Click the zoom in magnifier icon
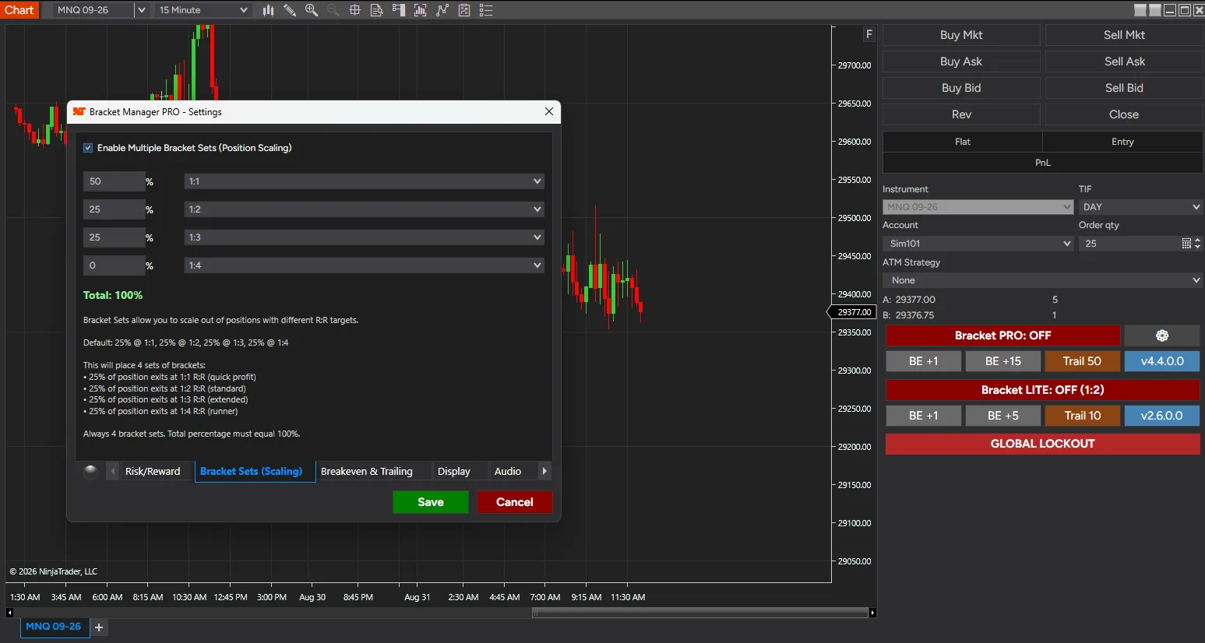1205x643 pixels. 312,10
